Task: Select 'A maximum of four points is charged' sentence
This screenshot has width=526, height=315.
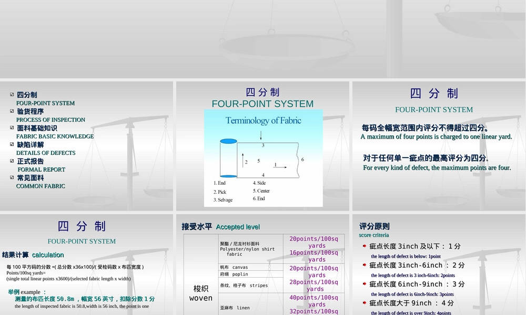Action: tap(436, 136)
